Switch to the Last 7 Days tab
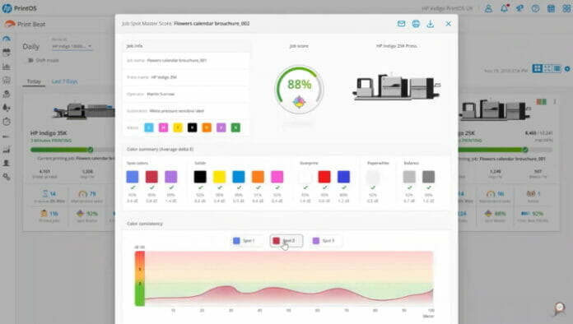 64,81
